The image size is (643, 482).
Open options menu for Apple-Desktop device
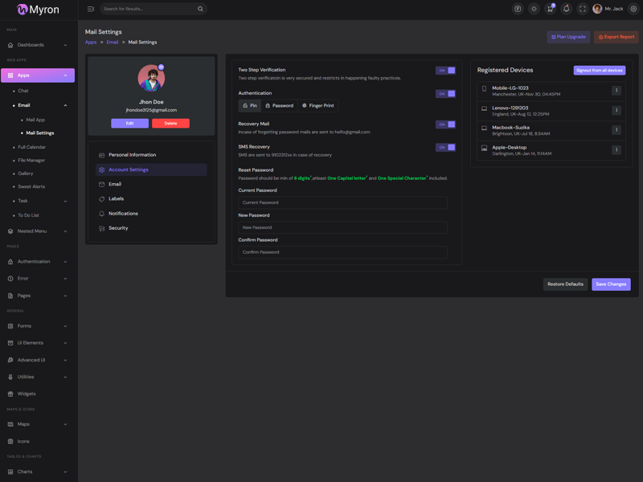[x=616, y=150]
